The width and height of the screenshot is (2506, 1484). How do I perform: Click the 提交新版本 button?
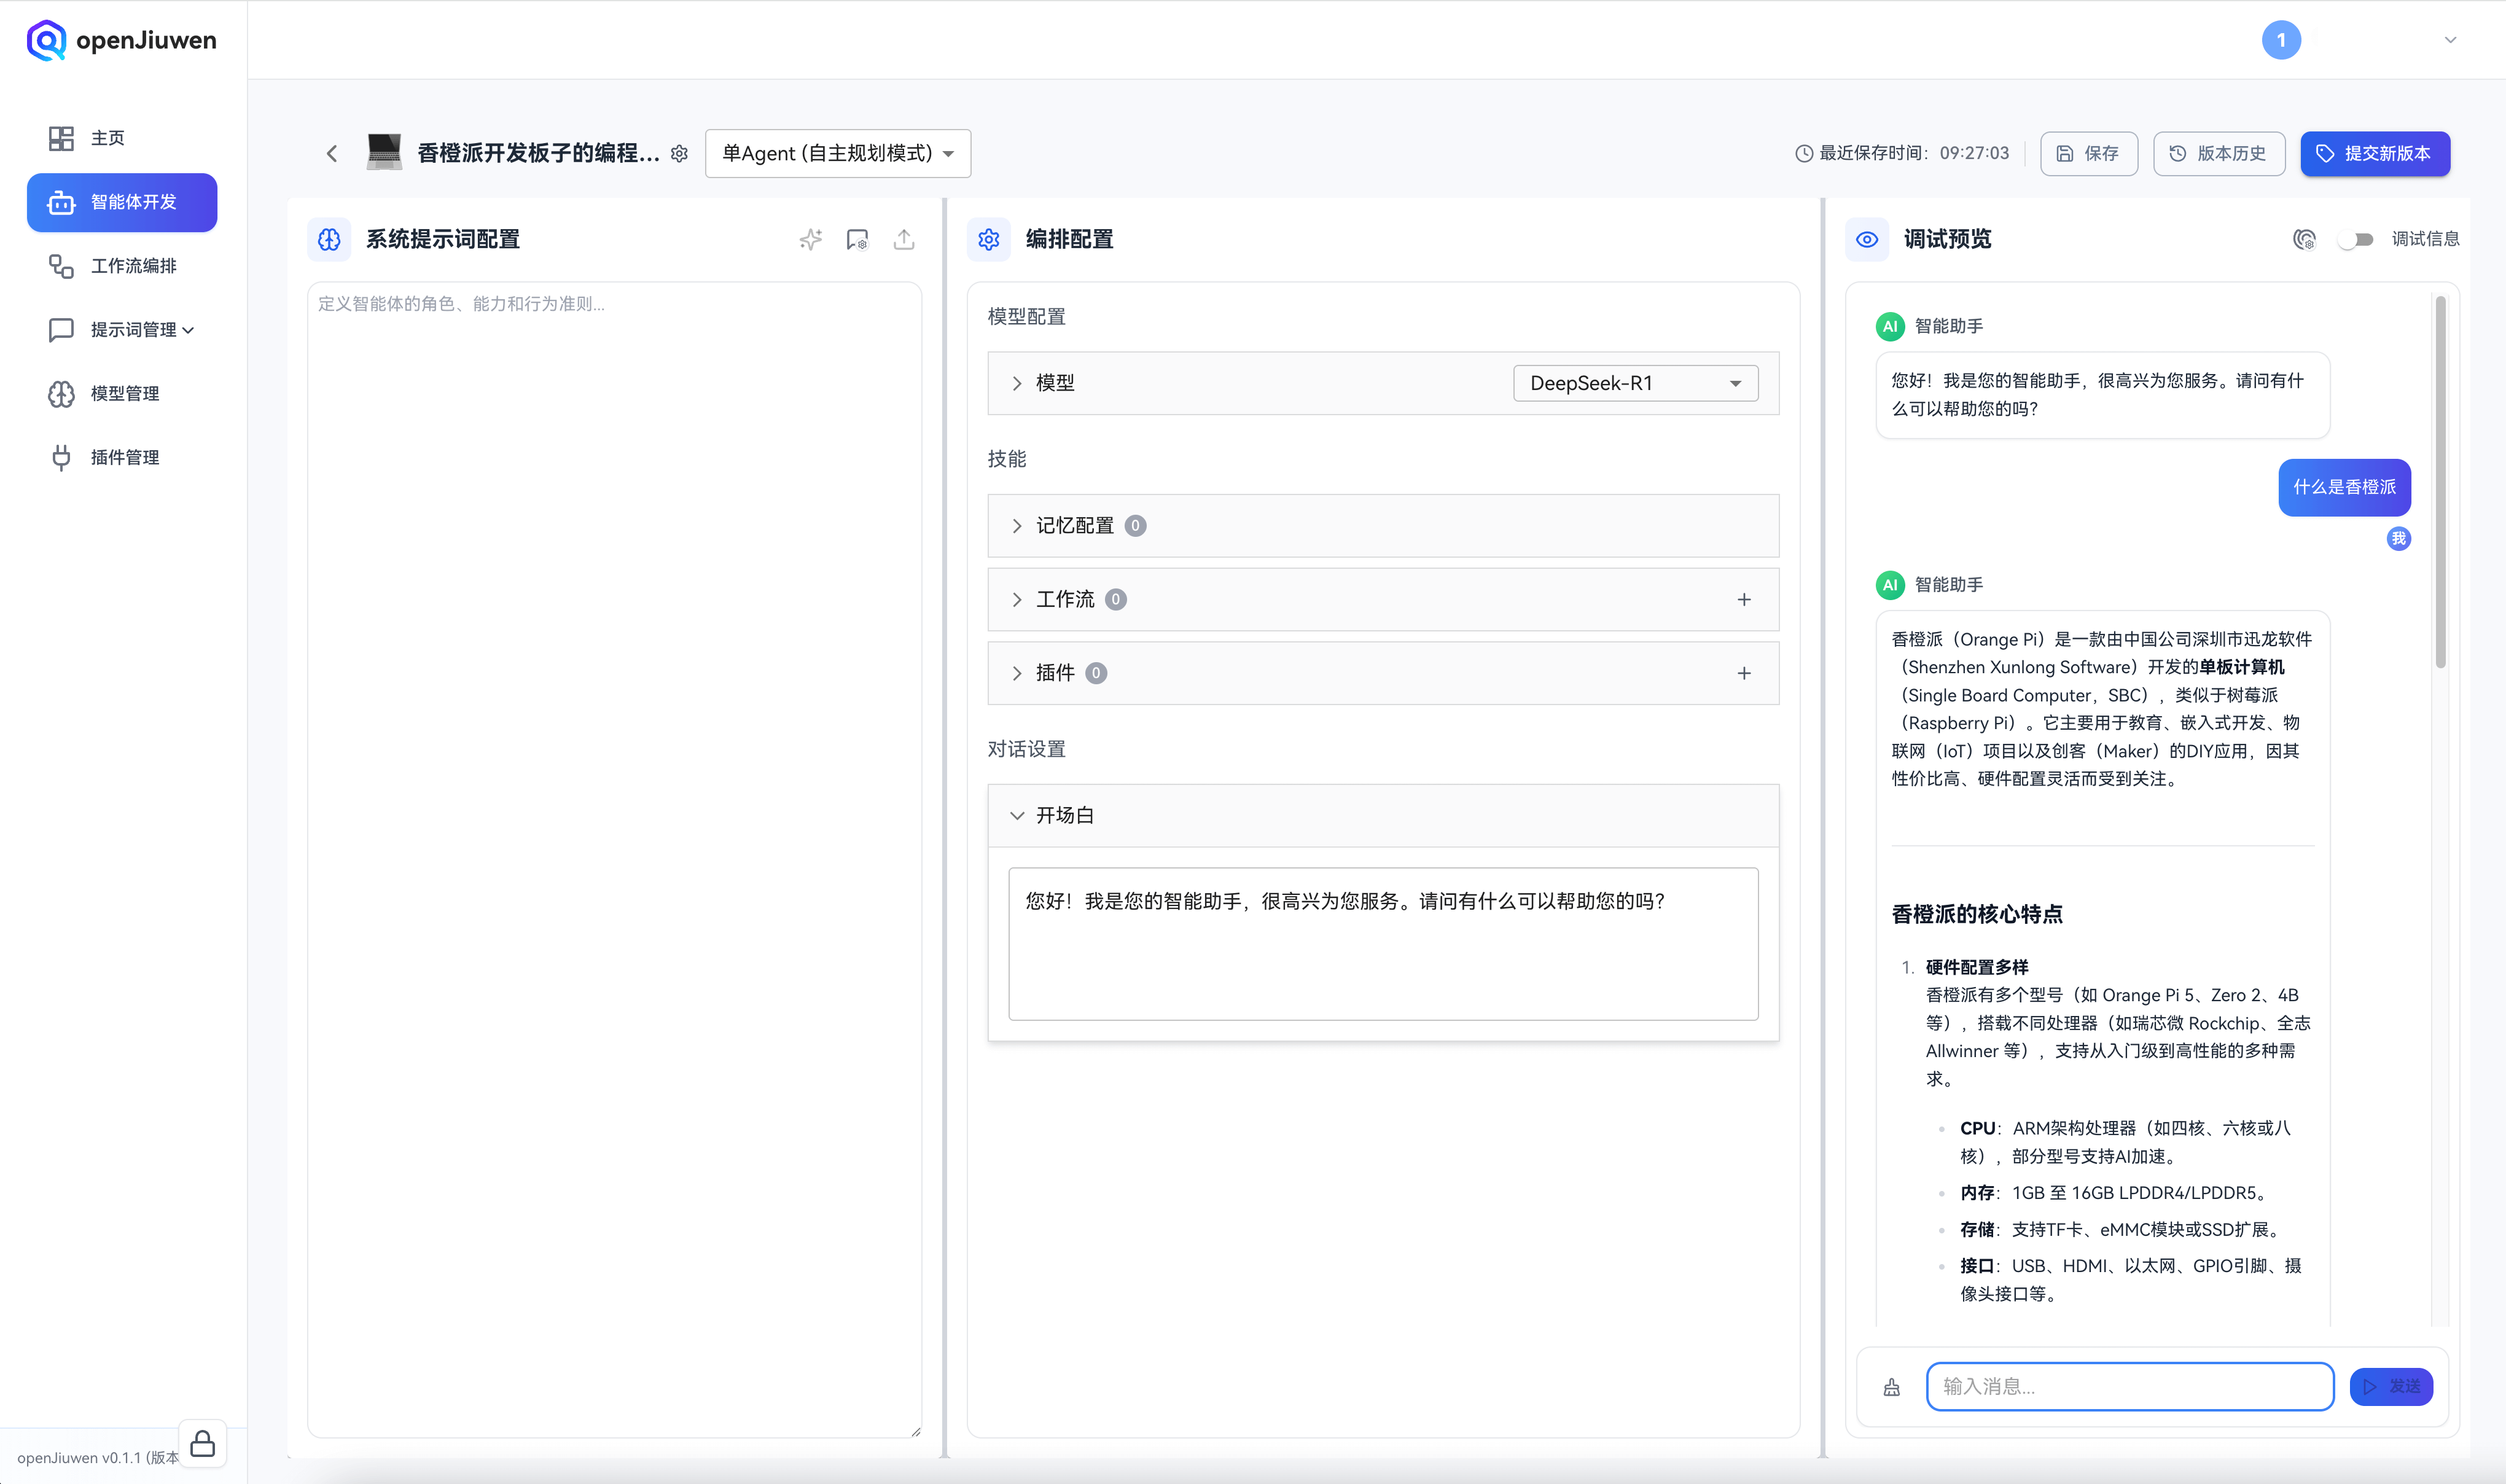[x=2374, y=154]
